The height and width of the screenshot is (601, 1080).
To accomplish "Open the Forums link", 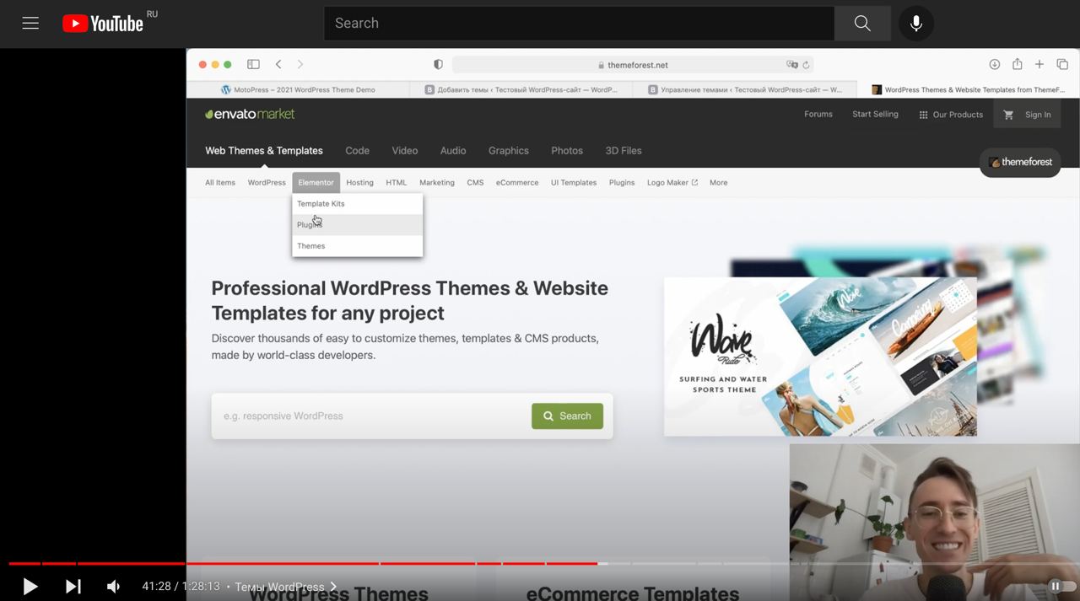I will pos(818,114).
